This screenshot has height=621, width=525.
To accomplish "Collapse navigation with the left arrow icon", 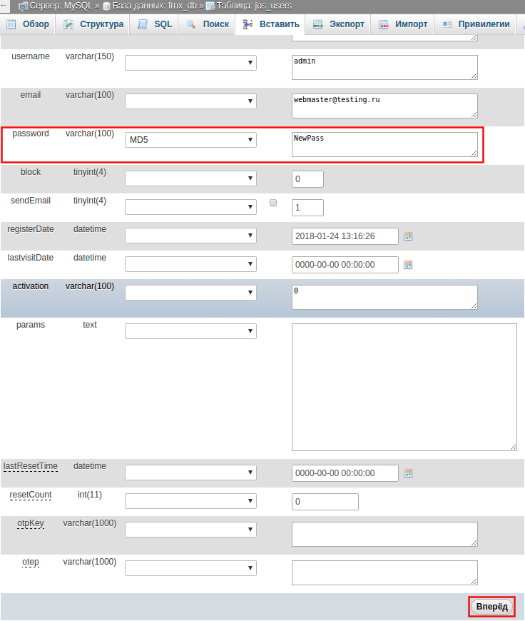I will click(4, 6).
